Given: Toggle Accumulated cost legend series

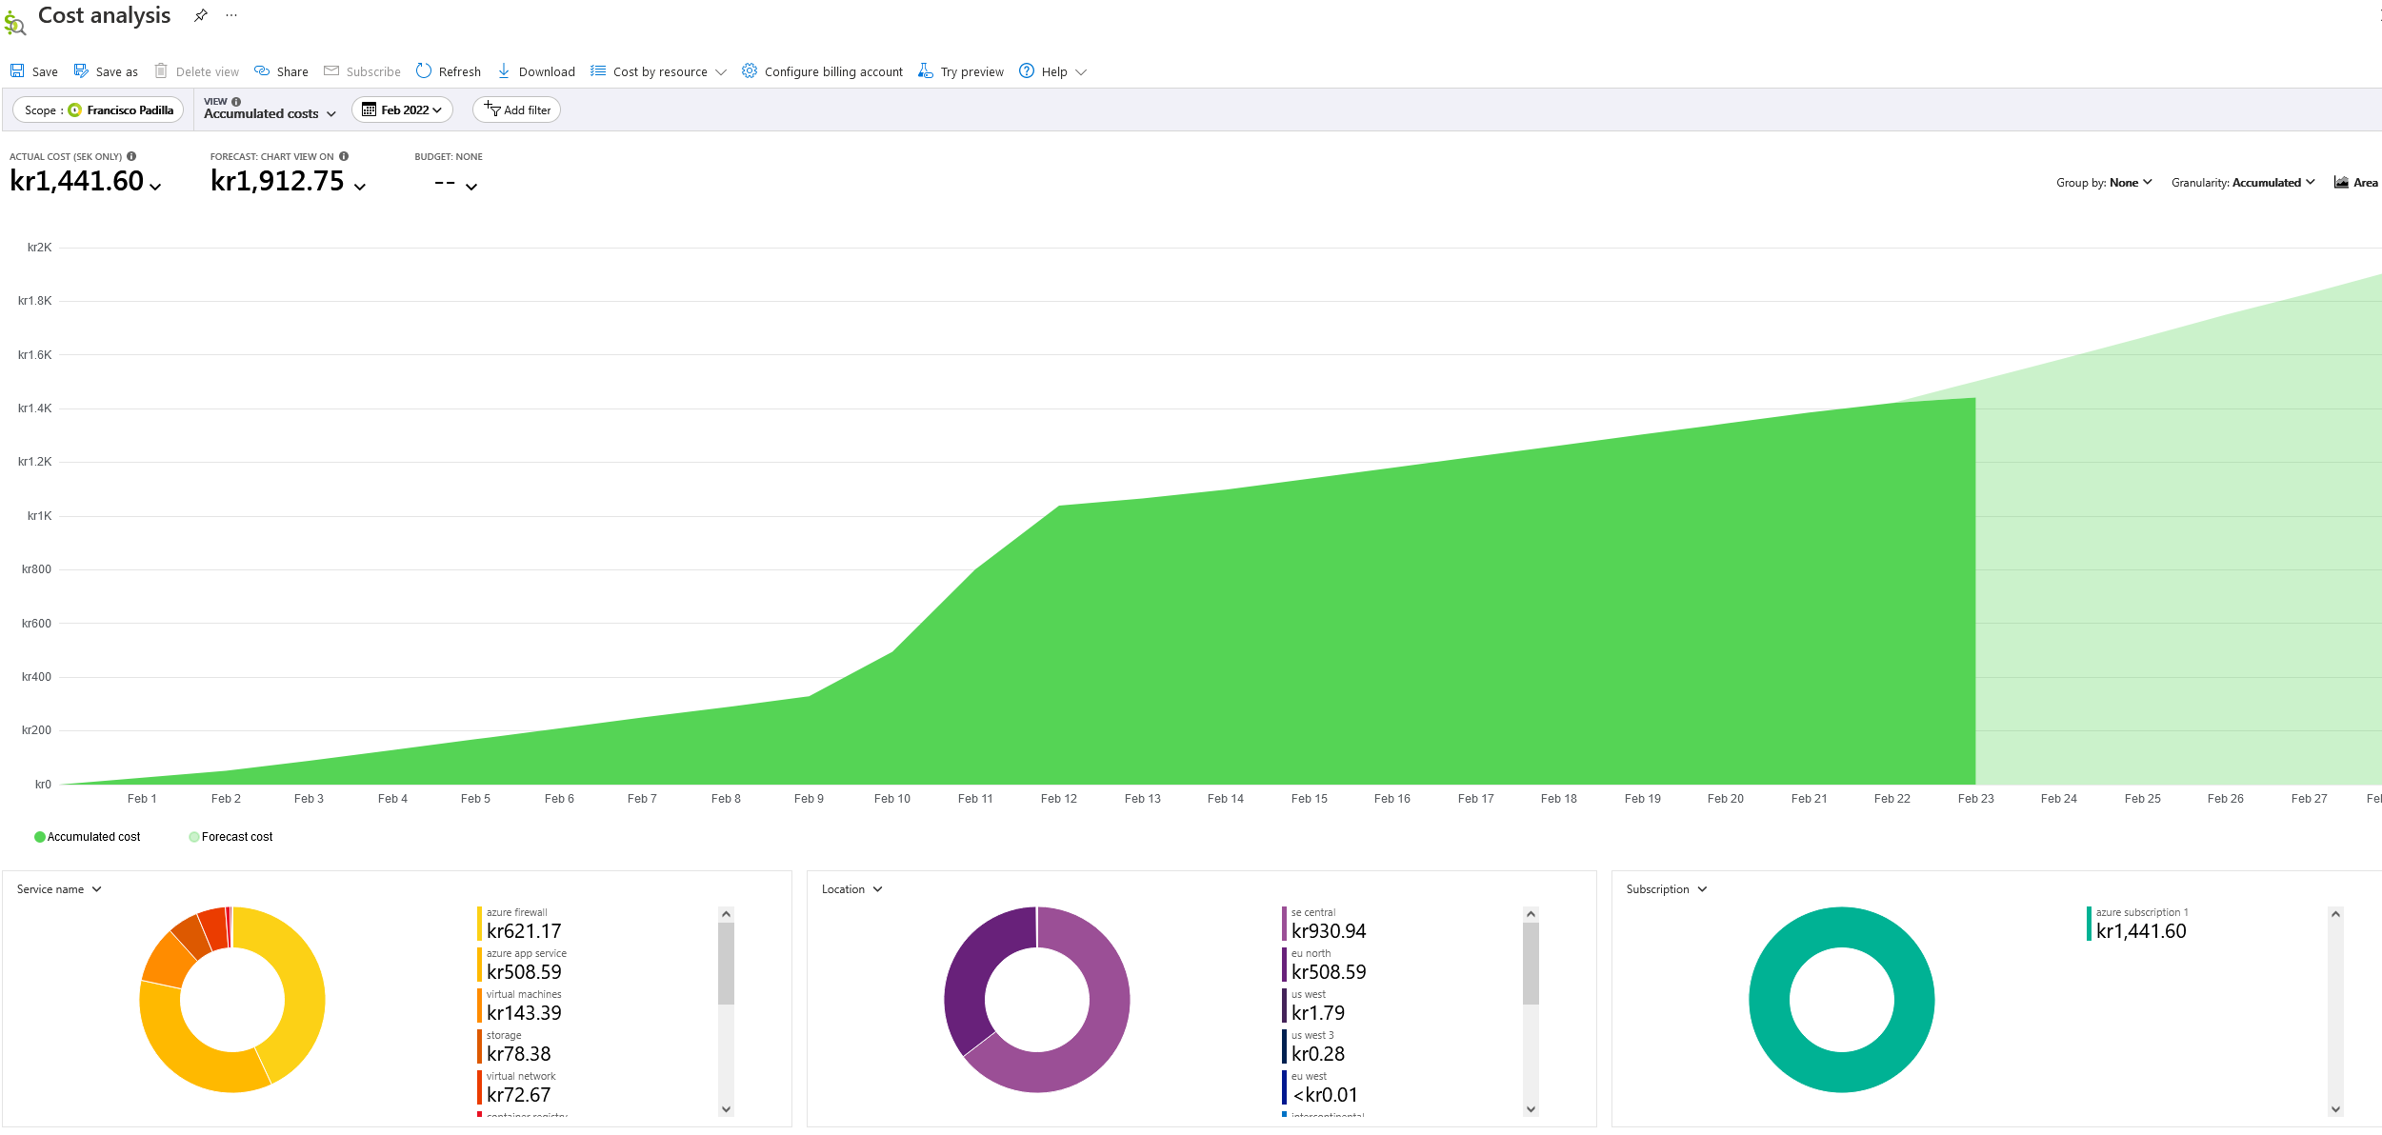Looking at the screenshot, I should pos(87,837).
